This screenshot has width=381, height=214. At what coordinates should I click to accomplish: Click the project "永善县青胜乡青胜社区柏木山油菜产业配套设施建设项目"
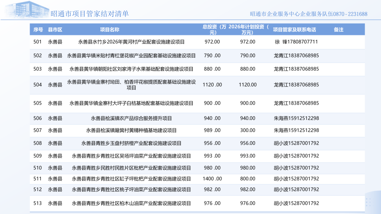pos(131,203)
